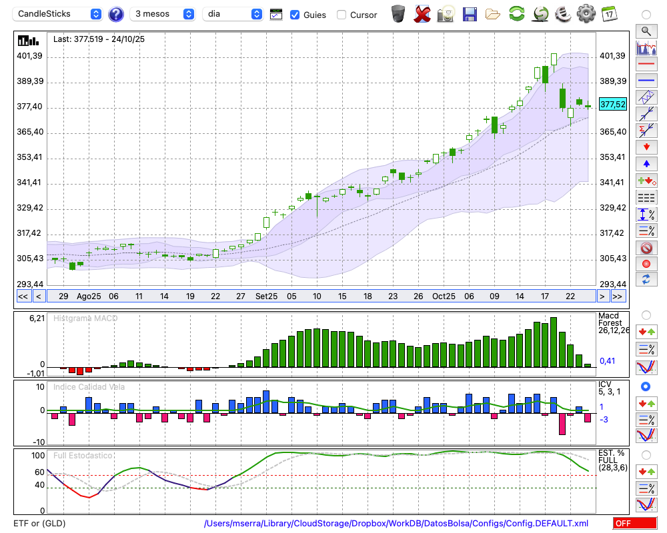Open the 3 mesos period dropdown
Screen dimensions: 667x533
(163, 14)
